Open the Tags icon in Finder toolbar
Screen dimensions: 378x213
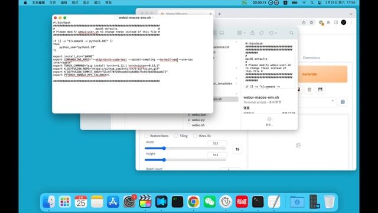[x=262, y=33]
